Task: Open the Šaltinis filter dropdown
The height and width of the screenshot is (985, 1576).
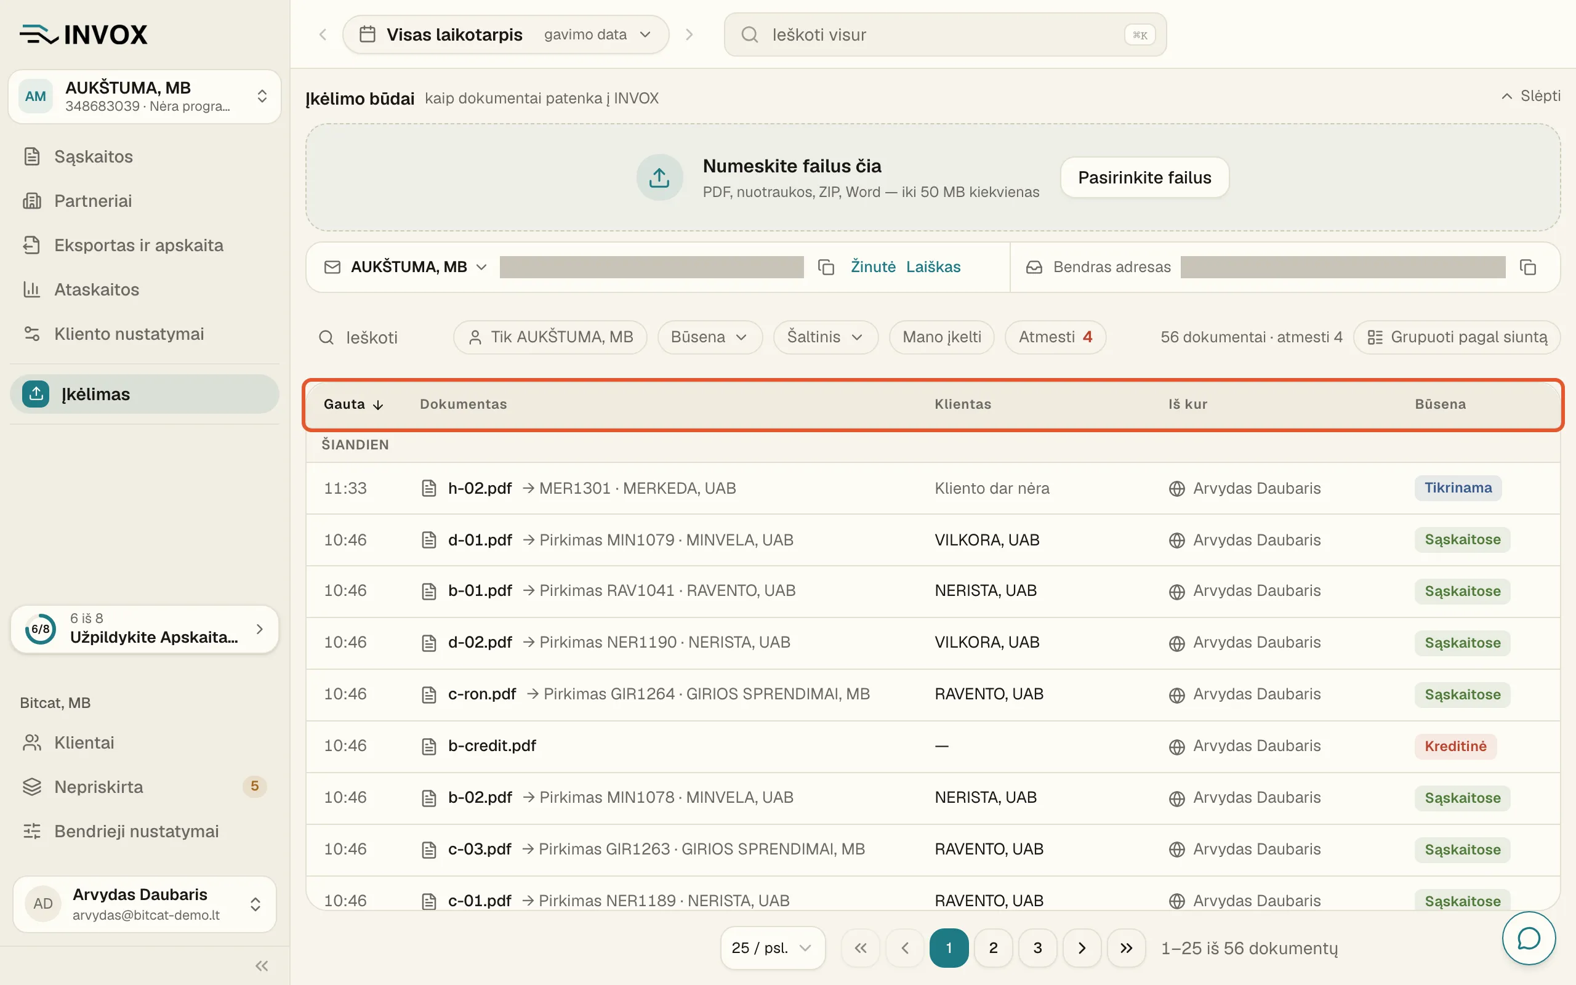Action: pos(825,337)
